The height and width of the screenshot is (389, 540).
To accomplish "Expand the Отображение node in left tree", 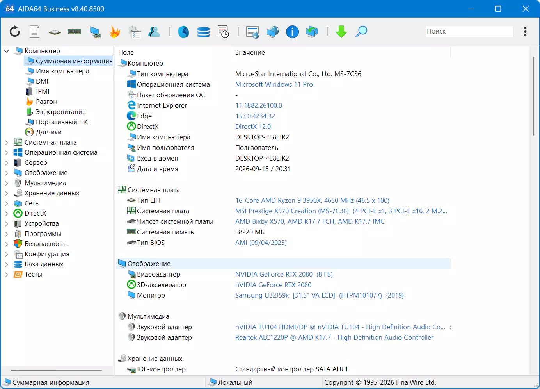I will pyautogui.click(x=6, y=173).
